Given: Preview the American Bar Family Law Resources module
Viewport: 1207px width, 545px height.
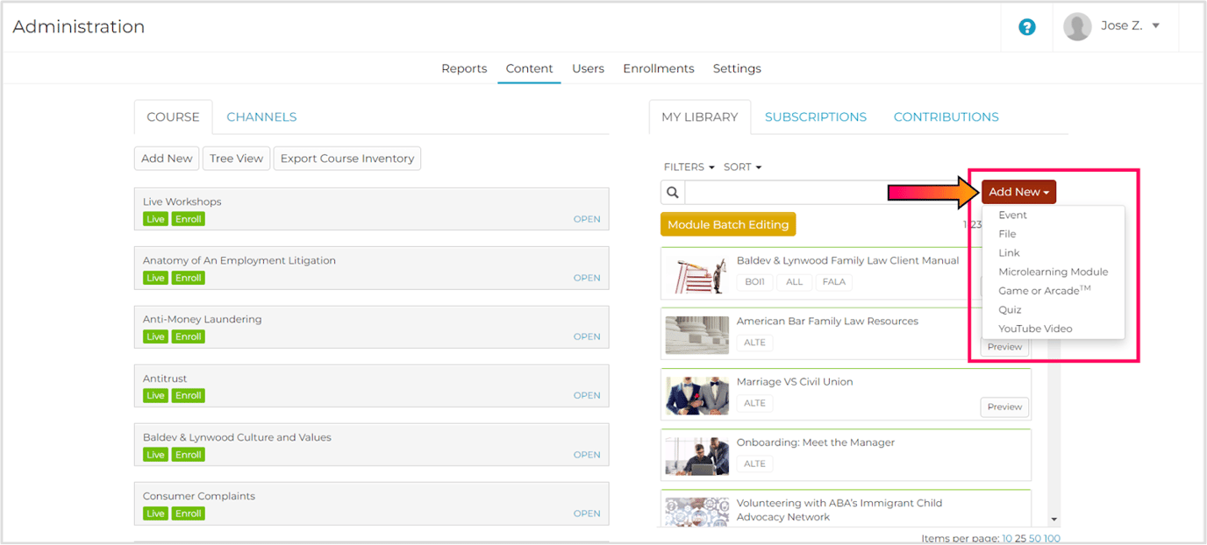Looking at the screenshot, I should 1004,347.
